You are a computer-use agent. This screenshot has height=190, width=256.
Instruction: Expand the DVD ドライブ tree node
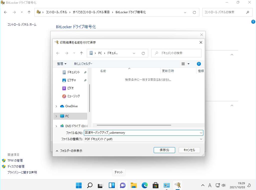56,126
